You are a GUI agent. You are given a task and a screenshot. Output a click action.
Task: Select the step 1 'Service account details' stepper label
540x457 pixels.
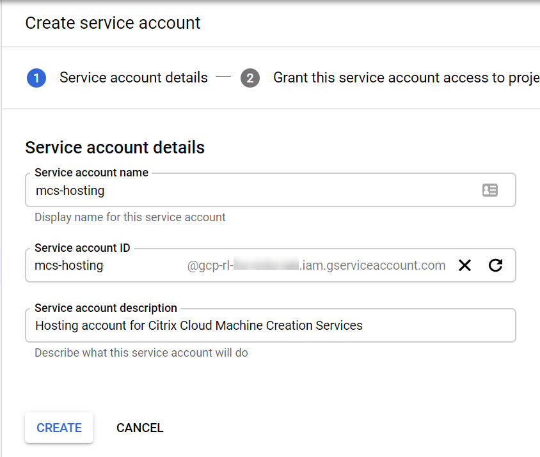(x=133, y=77)
